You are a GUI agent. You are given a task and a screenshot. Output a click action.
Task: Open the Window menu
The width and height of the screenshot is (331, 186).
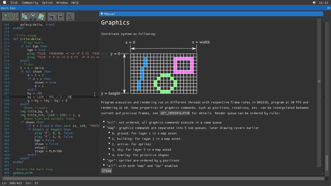[62, 3]
